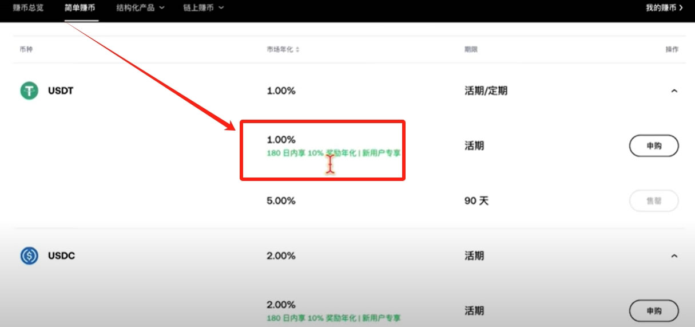Open the 赚币总览 tab
695x327 pixels.
coord(28,8)
